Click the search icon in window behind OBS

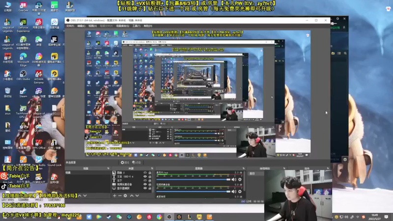pyautogui.click(x=345, y=53)
